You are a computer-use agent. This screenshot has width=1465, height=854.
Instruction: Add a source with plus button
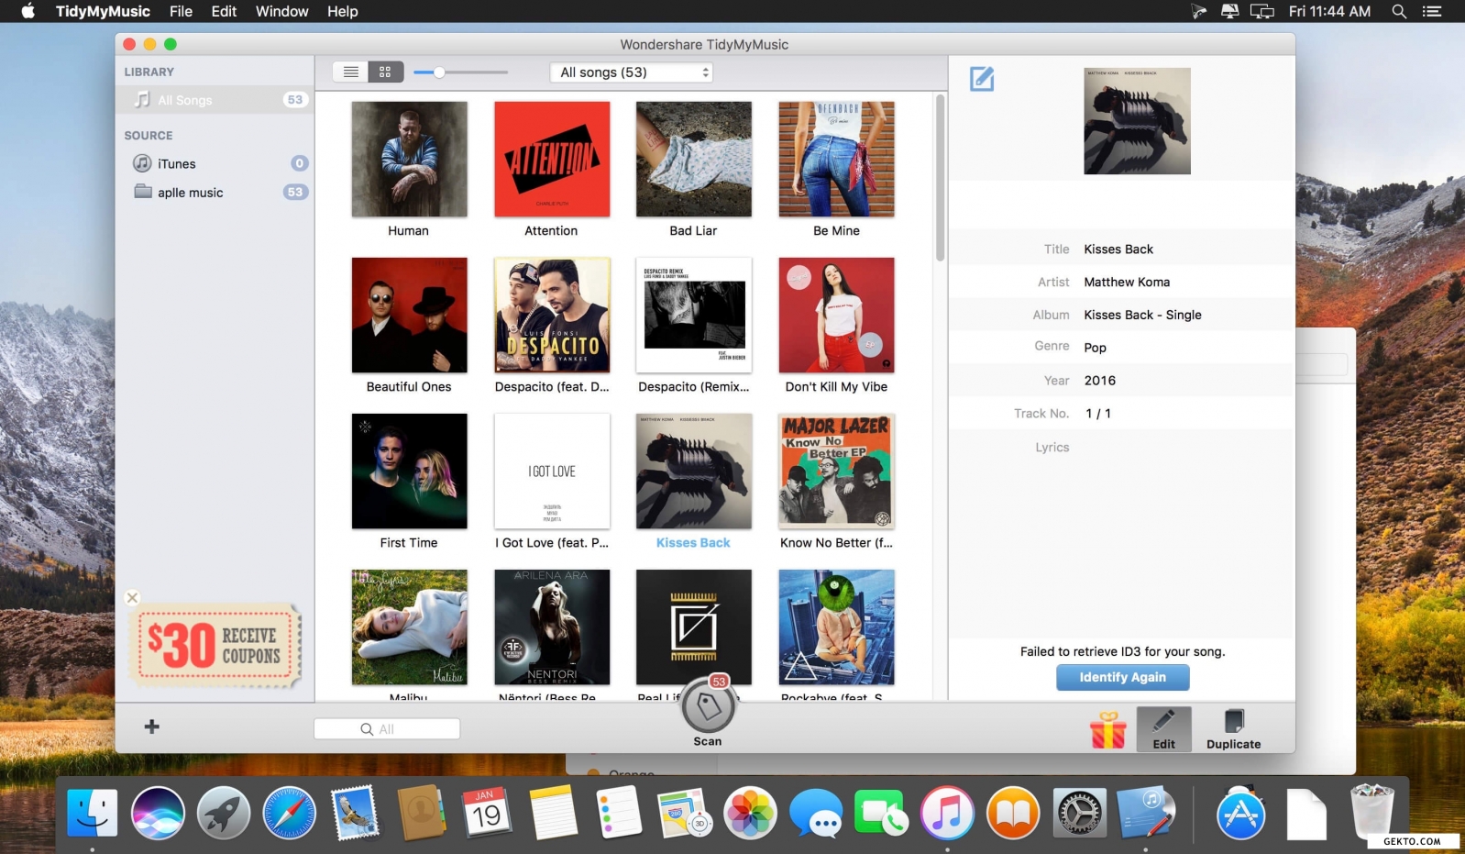tap(152, 726)
